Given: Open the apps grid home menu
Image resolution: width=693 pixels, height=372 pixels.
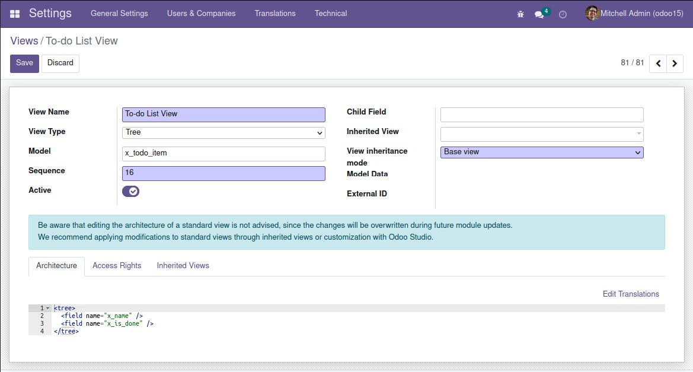Looking at the screenshot, I should pos(15,14).
